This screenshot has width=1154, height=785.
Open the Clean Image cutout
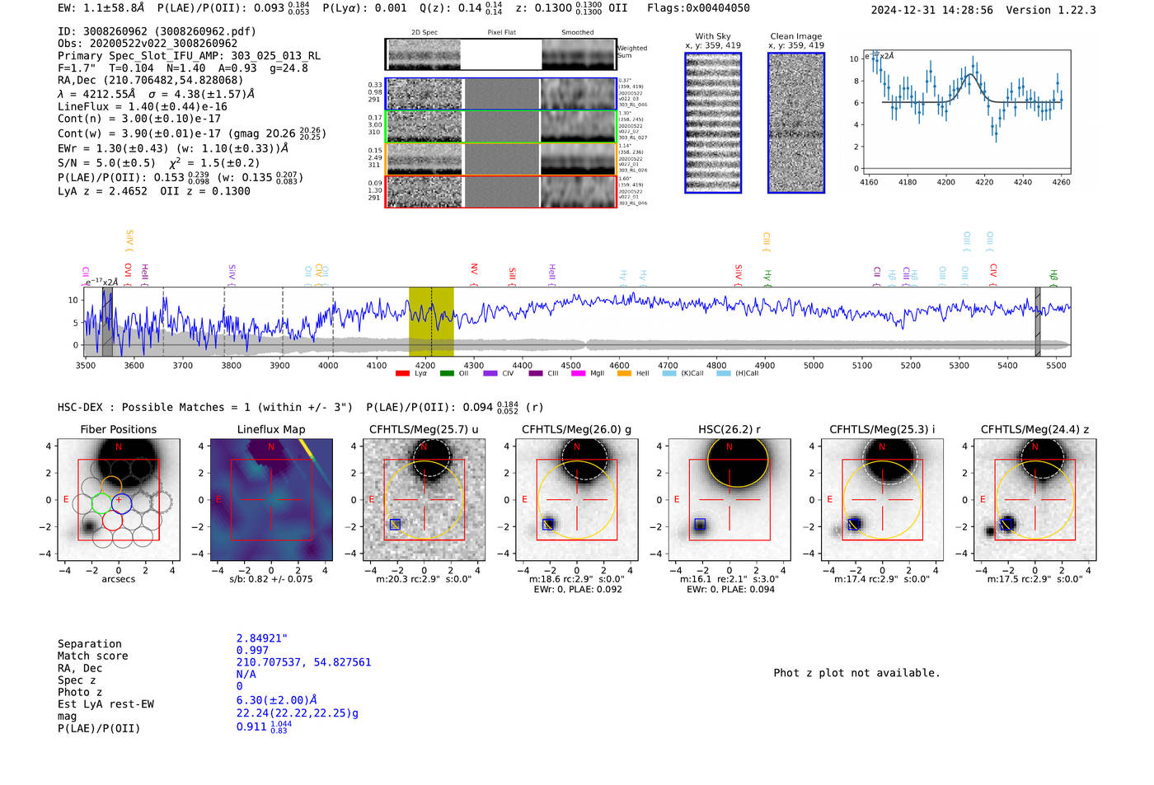click(796, 123)
